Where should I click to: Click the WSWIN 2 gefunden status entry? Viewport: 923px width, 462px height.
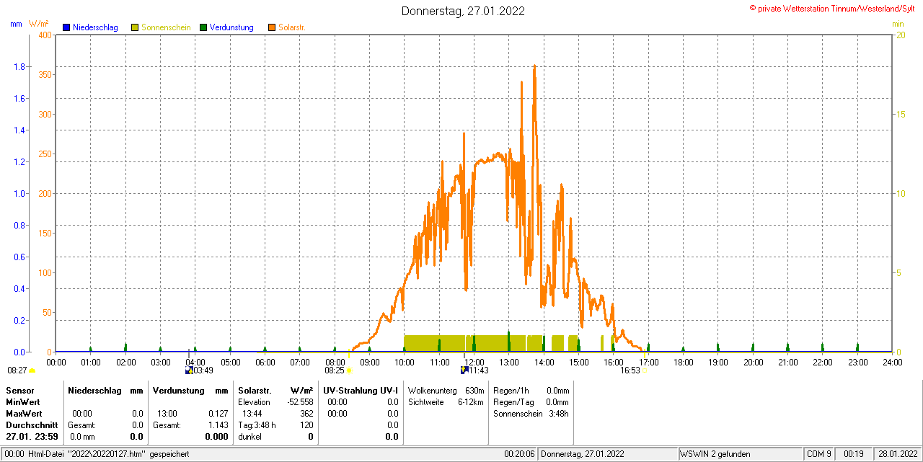point(715,454)
